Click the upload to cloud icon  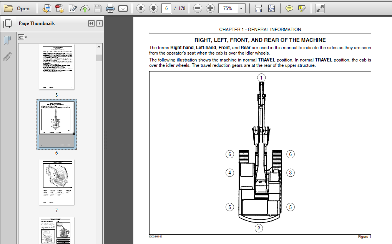click(x=85, y=9)
